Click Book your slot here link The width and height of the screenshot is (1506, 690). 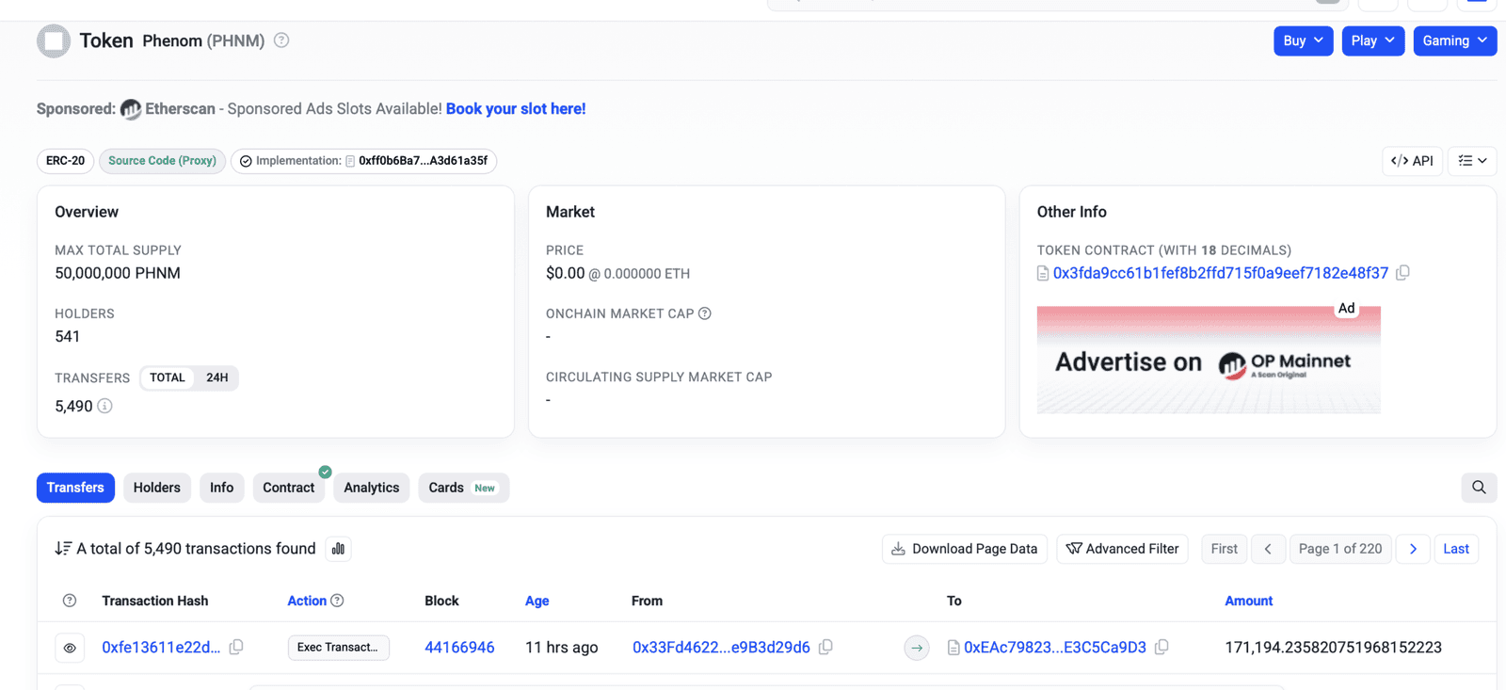[516, 109]
